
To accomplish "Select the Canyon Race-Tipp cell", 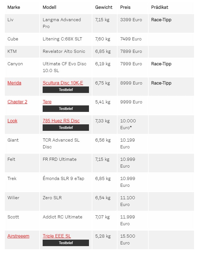I will coord(171,67).
